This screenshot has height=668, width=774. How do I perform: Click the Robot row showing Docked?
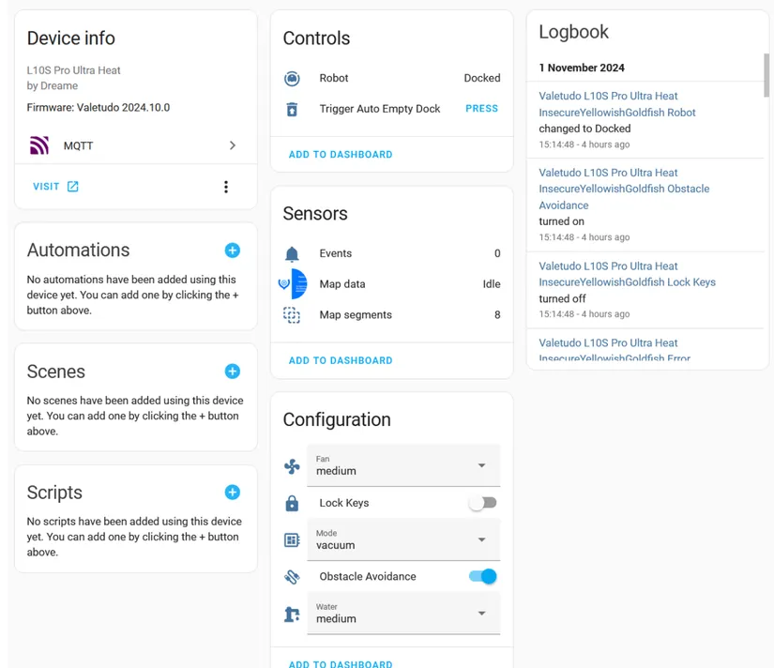point(392,78)
